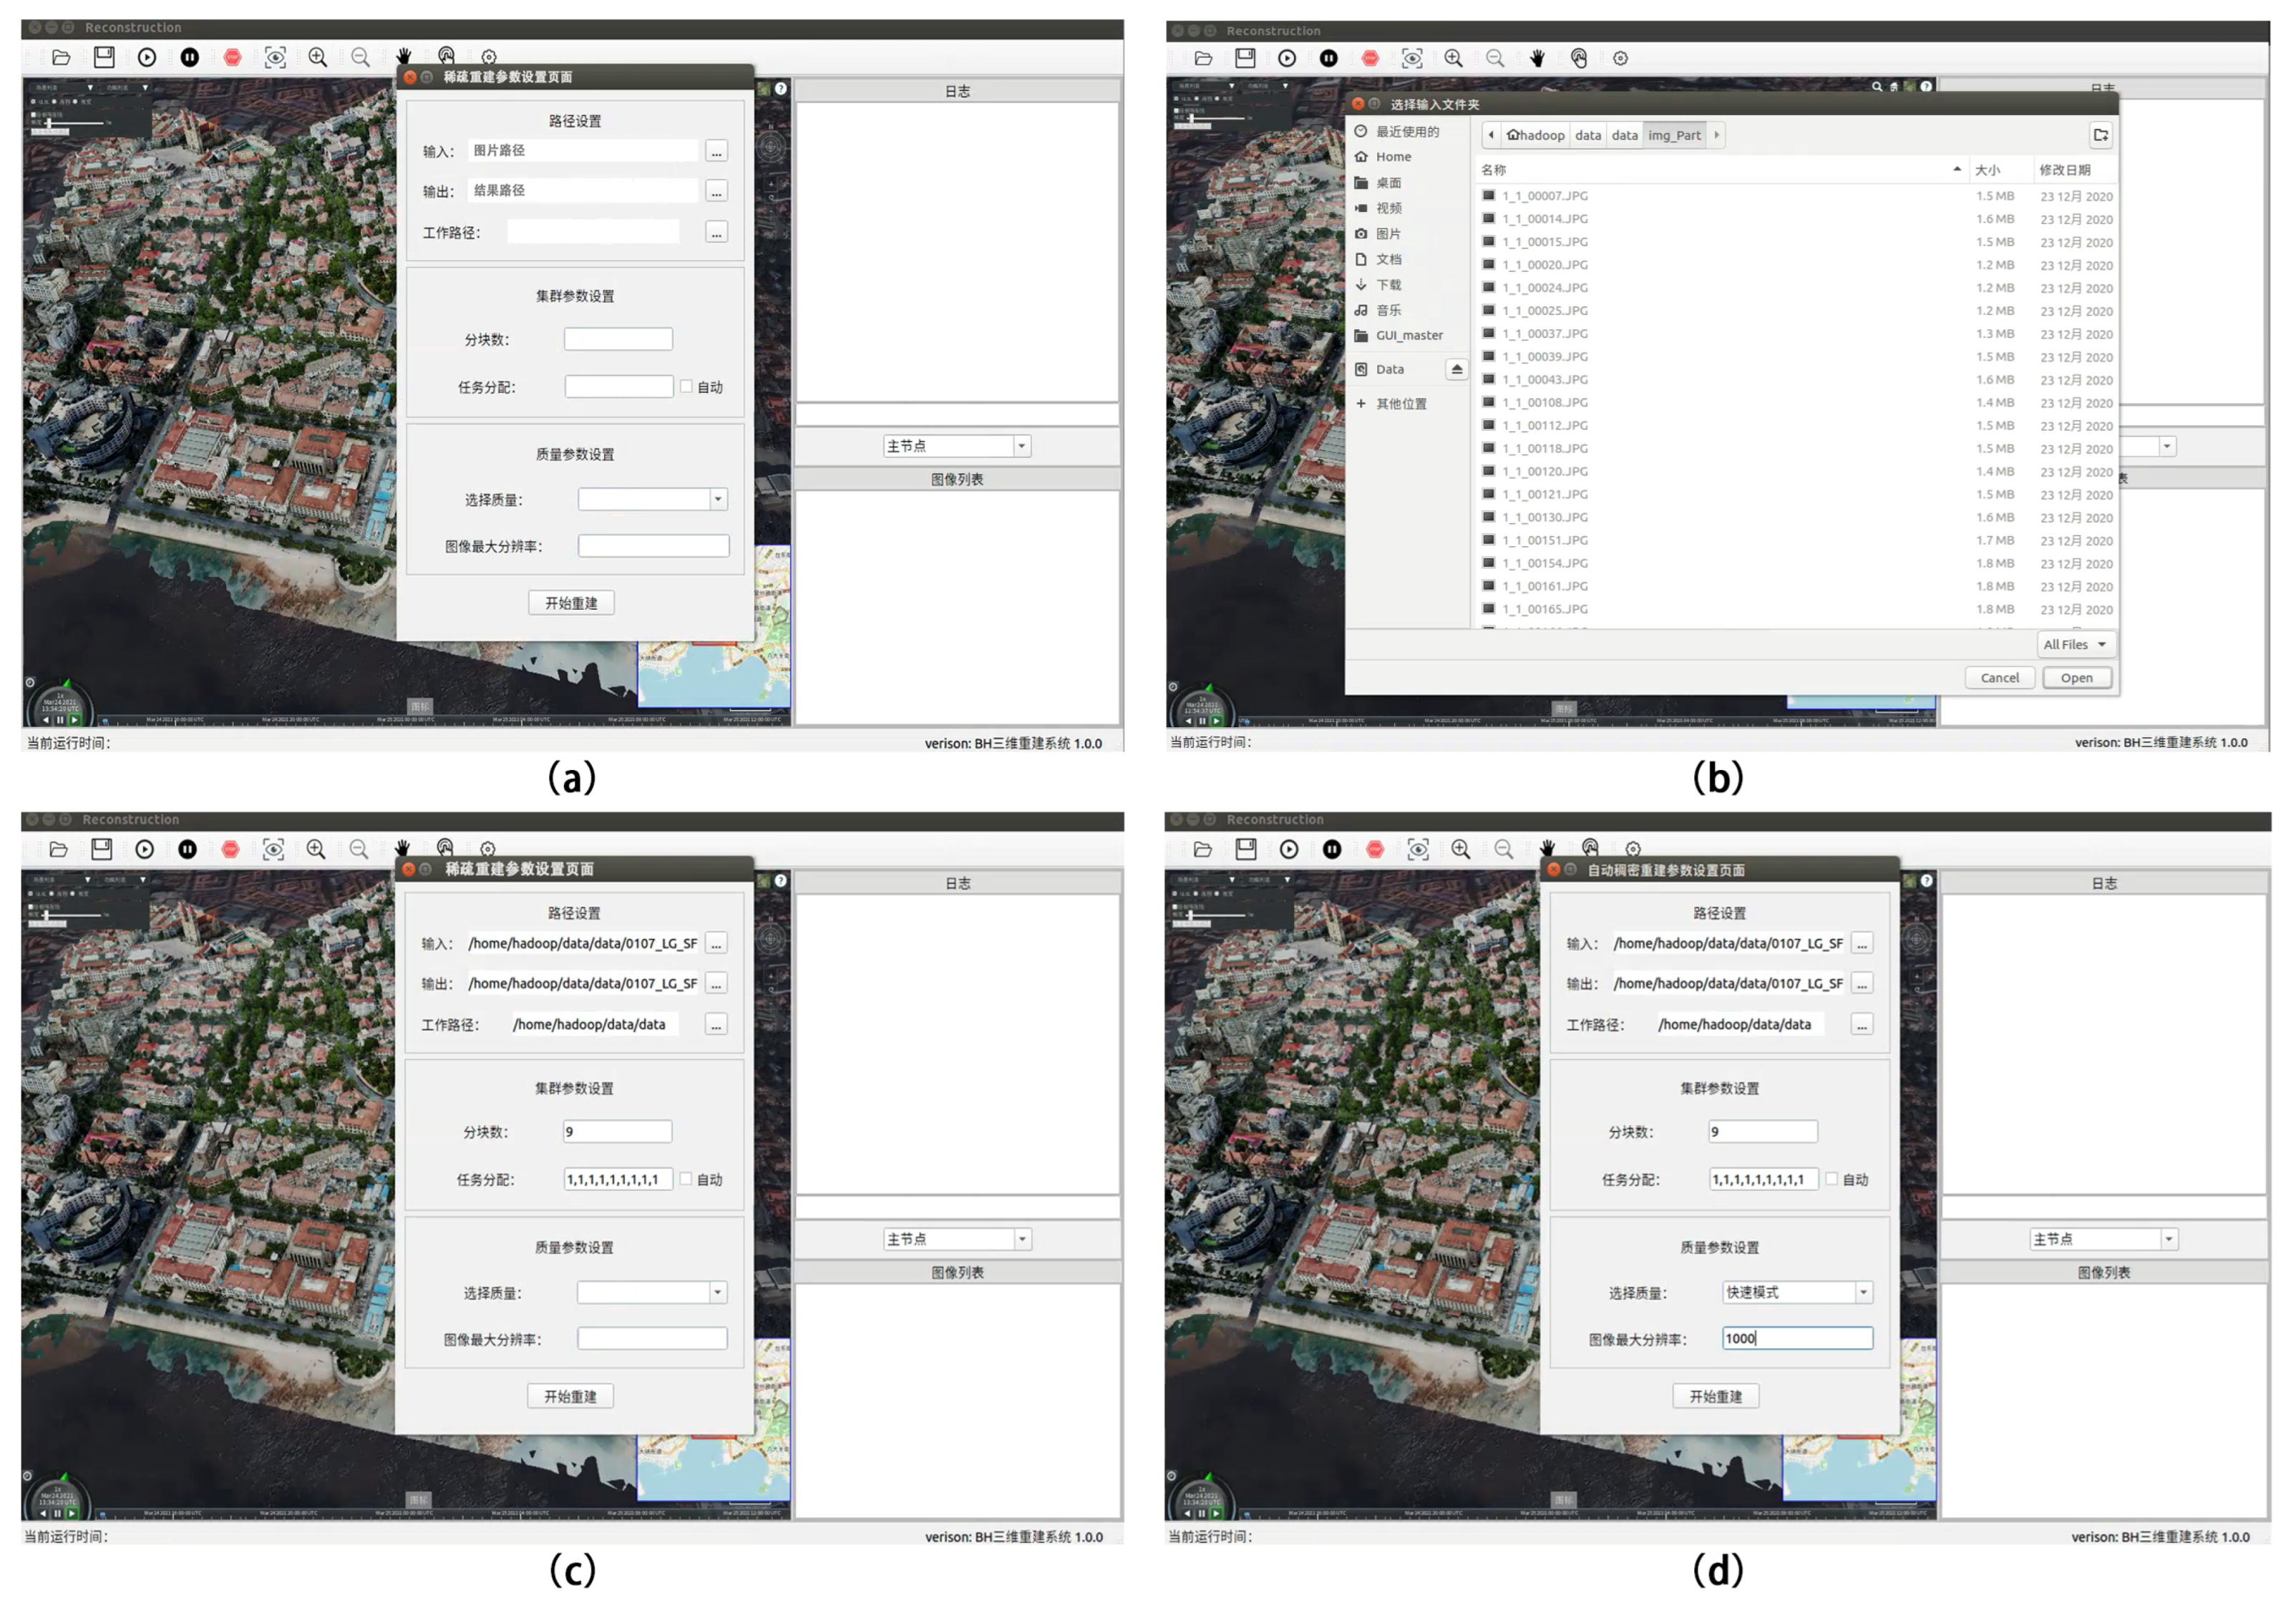This screenshot has width=2296, height=1606.
Task: Click the save disk icon in panel (c) toolbar
Action: (101, 849)
